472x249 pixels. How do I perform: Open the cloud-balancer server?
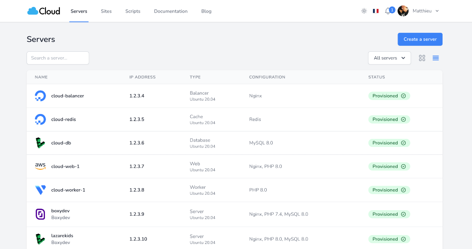(x=67, y=96)
